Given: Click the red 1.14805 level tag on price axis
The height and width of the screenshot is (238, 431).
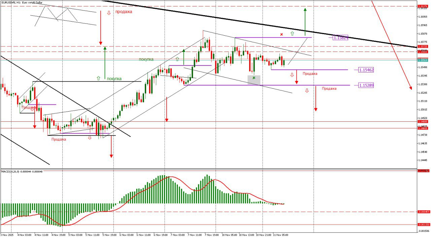Looking at the screenshot, I should point(423,128).
